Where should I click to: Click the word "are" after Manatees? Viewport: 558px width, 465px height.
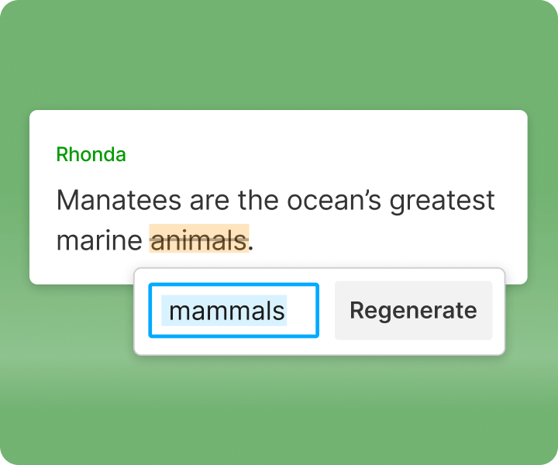point(209,201)
